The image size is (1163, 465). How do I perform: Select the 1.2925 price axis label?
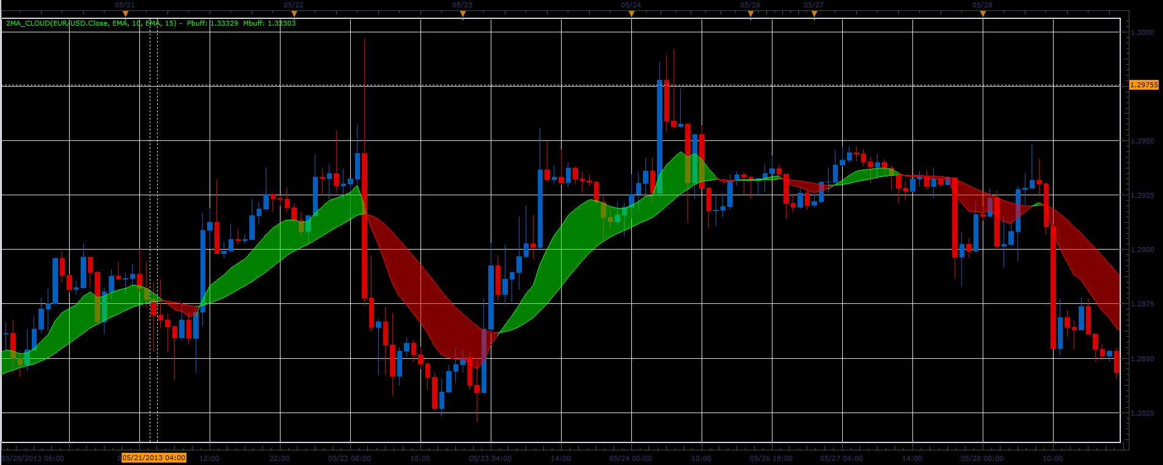coord(1143,195)
